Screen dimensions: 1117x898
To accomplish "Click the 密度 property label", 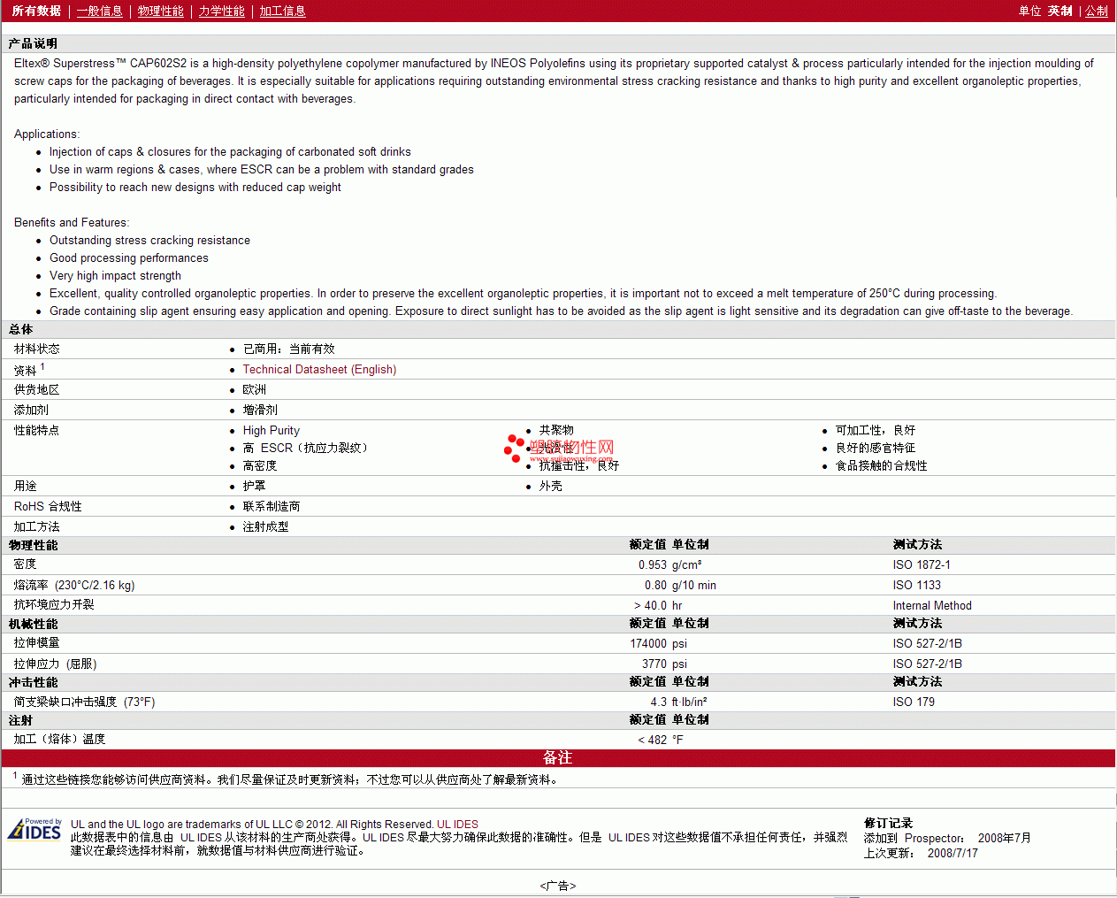I will click(x=25, y=564).
